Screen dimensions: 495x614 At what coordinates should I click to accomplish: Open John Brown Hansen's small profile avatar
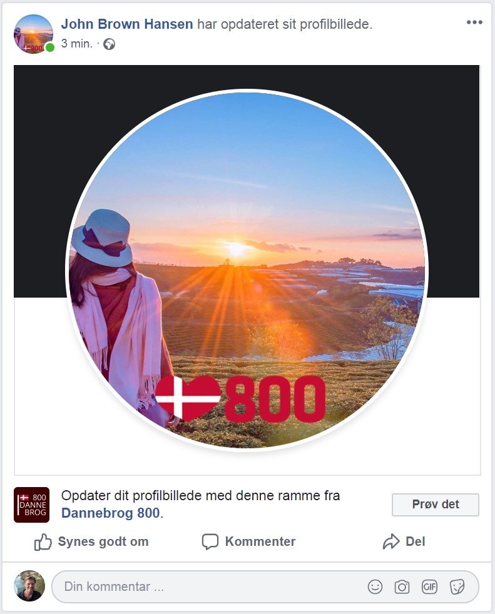[x=33, y=34]
